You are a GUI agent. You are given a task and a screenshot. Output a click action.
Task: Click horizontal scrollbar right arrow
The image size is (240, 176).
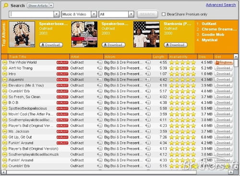click(x=231, y=172)
